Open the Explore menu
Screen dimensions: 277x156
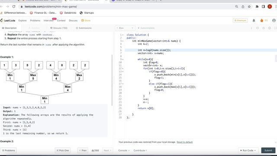23,20
